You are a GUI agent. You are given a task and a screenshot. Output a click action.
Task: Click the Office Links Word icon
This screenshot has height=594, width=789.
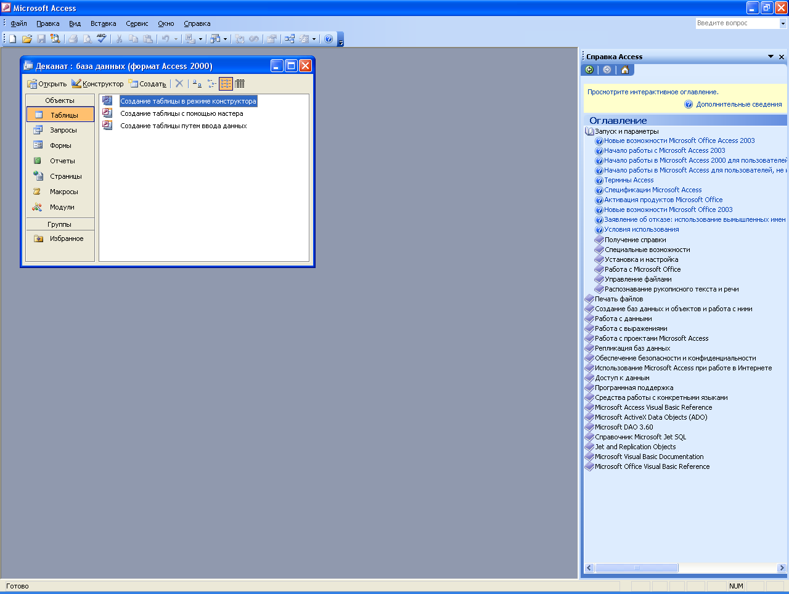point(190,39)
